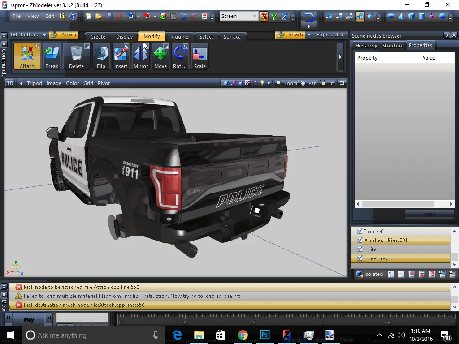Image resolution: width=459 pixels, height=344 pixels.
Task: Click the Delete trash bin tool
Action: [76, 56]
